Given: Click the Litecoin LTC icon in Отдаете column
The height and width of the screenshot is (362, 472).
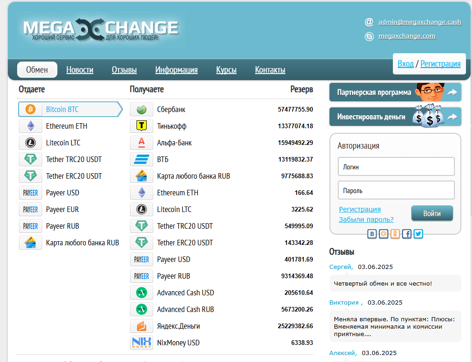Looking at the screenshot, I should (31, 143).
